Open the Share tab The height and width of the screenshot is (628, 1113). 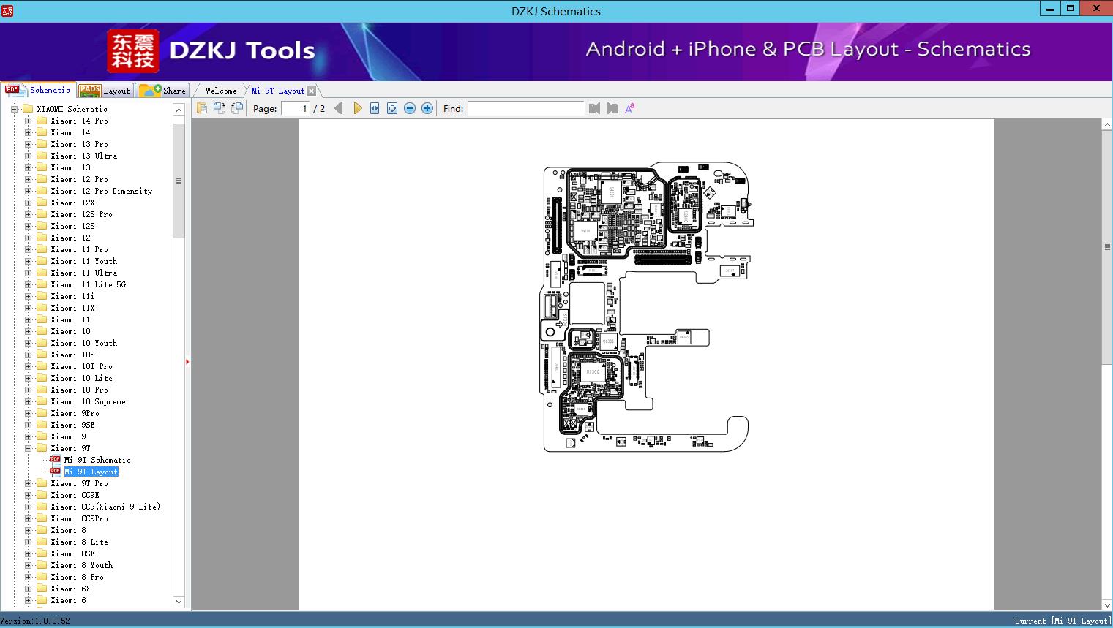pyautogui.click(x=162, y=90)
